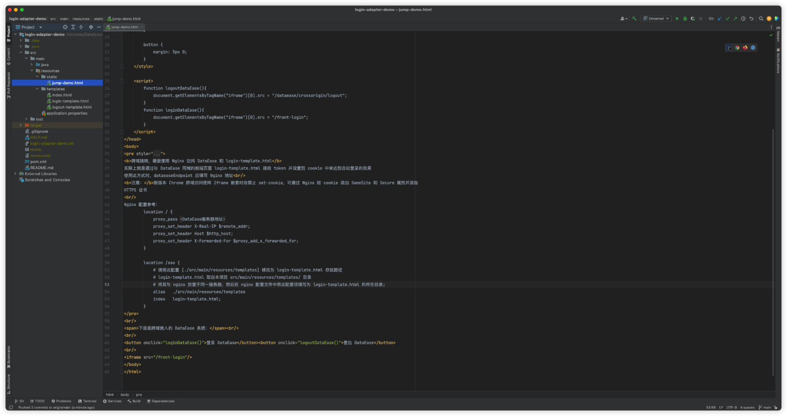The width and height of the screenshot is (787, 416).
Task: Toggle the Pull Requests tool window
Action: (x=8, y=85)
